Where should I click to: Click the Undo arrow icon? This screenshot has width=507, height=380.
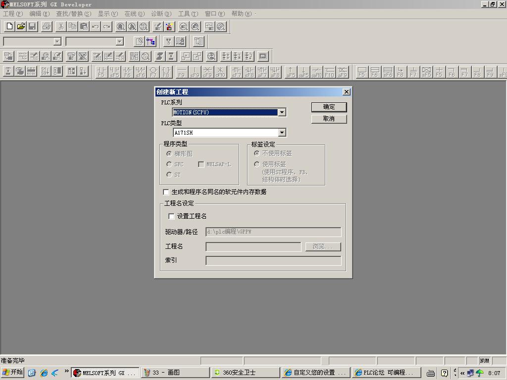tap(96, 27)
